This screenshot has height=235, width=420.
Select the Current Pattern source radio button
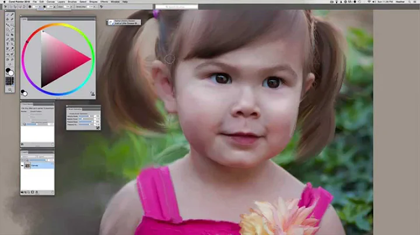tap(29, 111)
